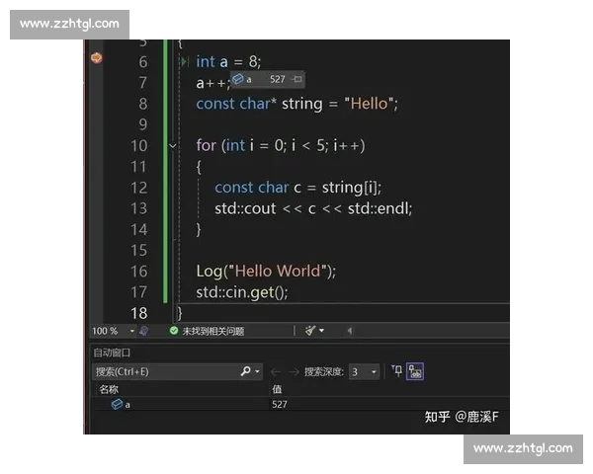
Task: Click the 值 column header
Action: click(x=277, y=389)
